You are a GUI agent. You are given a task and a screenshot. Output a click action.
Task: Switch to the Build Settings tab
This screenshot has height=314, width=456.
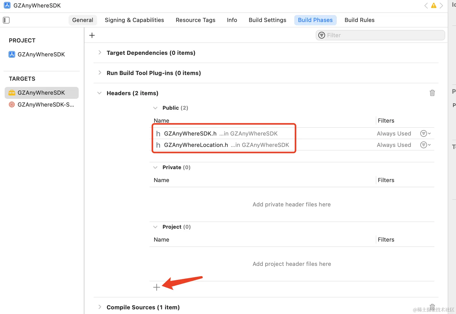pyautogui.click(x=267, y=20)
